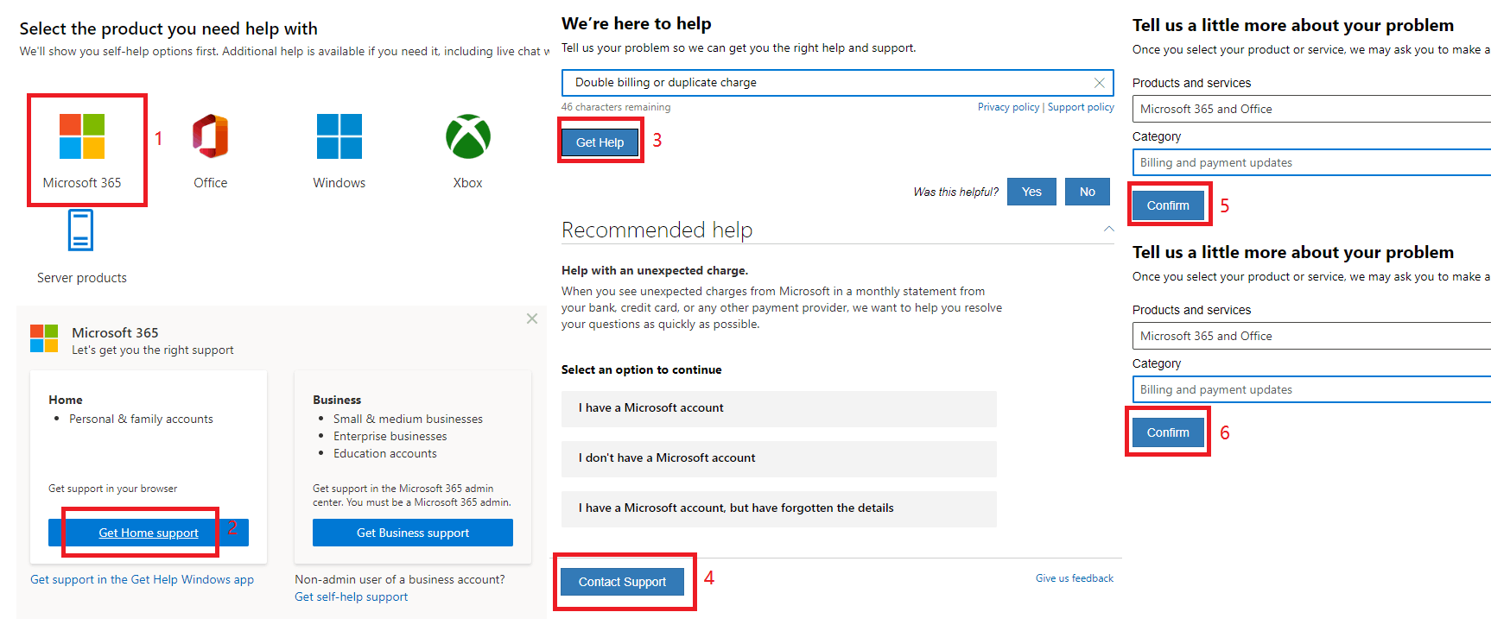Click the 'Personal & family accounts' item
The width and height of the screenshot is (1491, 631).
141,419
